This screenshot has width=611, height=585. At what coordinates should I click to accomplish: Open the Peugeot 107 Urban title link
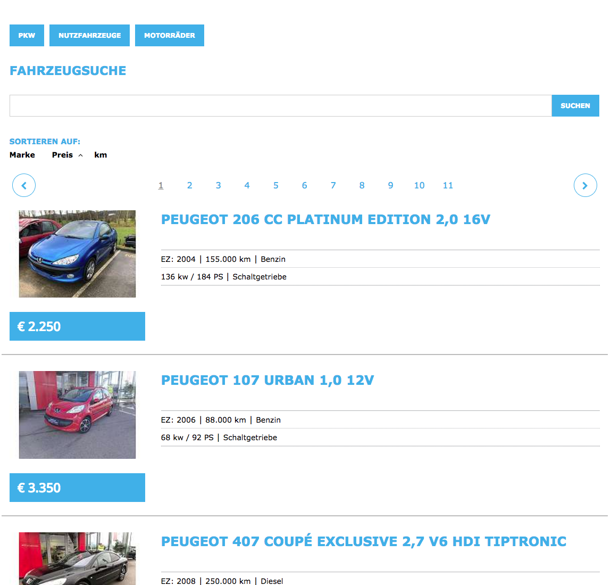click(x=267, y=380)
